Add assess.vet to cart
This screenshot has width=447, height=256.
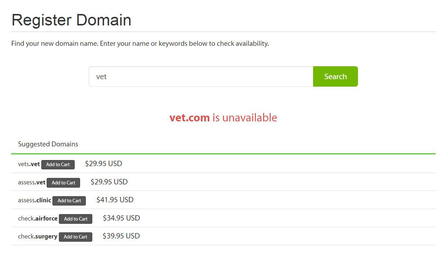(x=63, y=183)
